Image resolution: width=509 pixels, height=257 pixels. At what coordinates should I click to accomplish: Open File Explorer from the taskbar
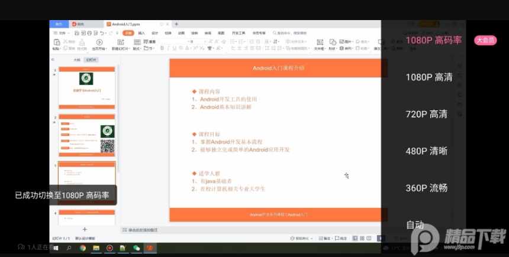pyautogui.click(x=96, y=248)
